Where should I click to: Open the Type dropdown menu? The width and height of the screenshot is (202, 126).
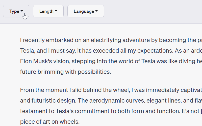16,11
